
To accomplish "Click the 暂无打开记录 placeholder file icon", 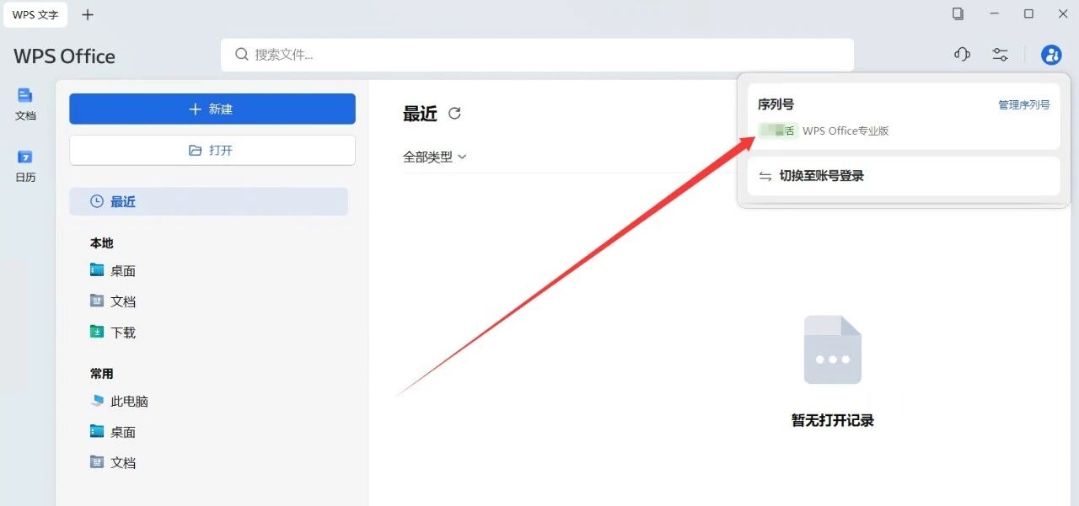I will (x=833, y=349).
